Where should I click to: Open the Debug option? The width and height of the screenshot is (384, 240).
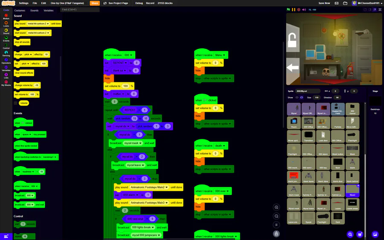(x=139, y=3)
